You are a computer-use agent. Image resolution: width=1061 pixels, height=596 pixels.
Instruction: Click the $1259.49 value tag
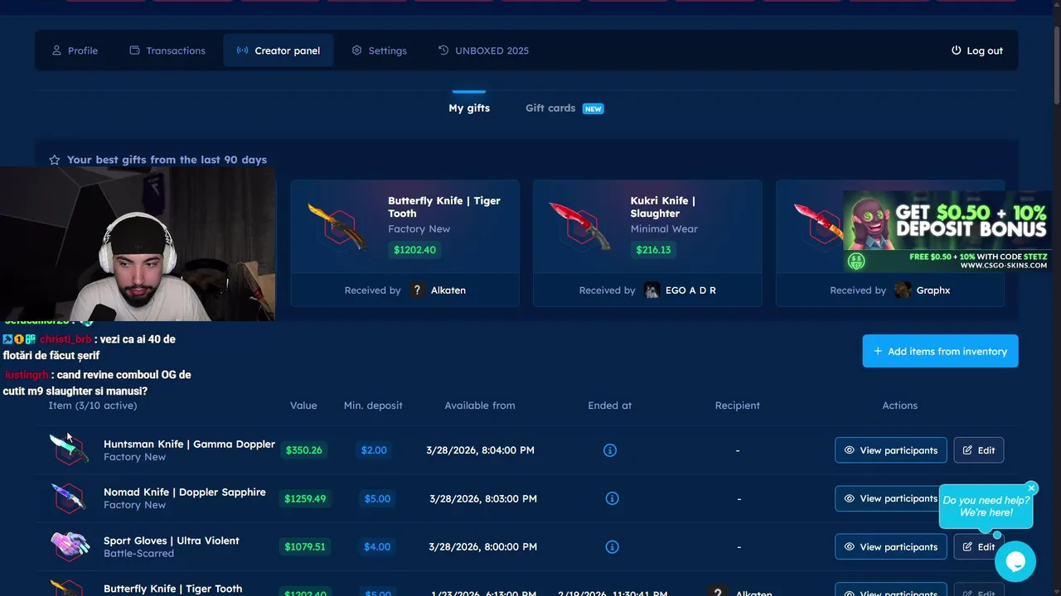click(305, 498)
